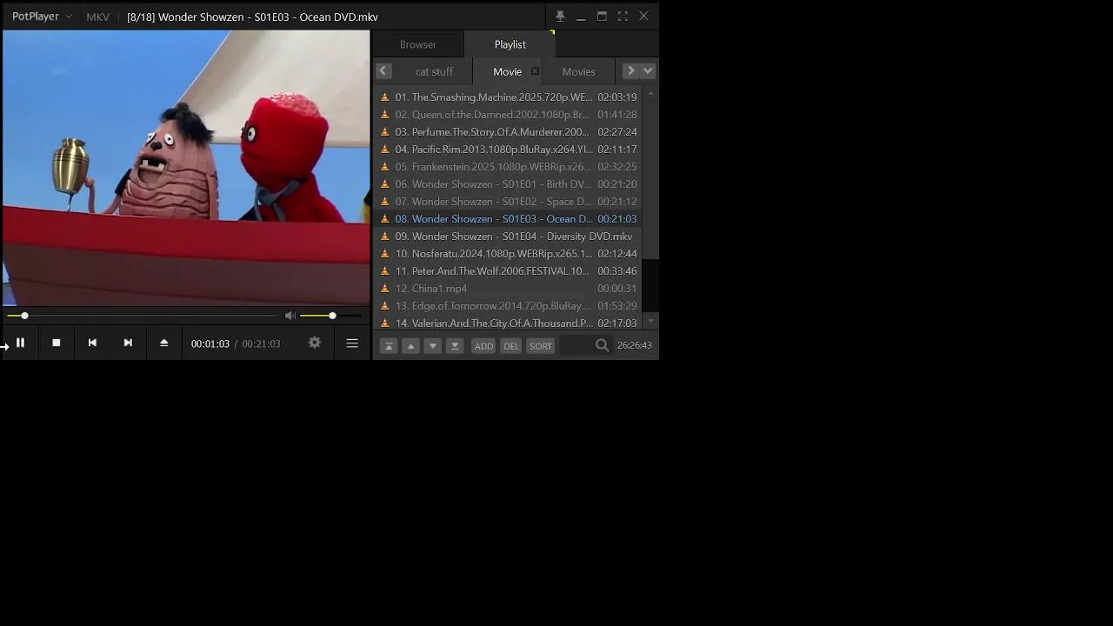Select Nosferatu.2024 playlist entry
The height and width of the screenshot is (626, 1113).
pos(508,254)
